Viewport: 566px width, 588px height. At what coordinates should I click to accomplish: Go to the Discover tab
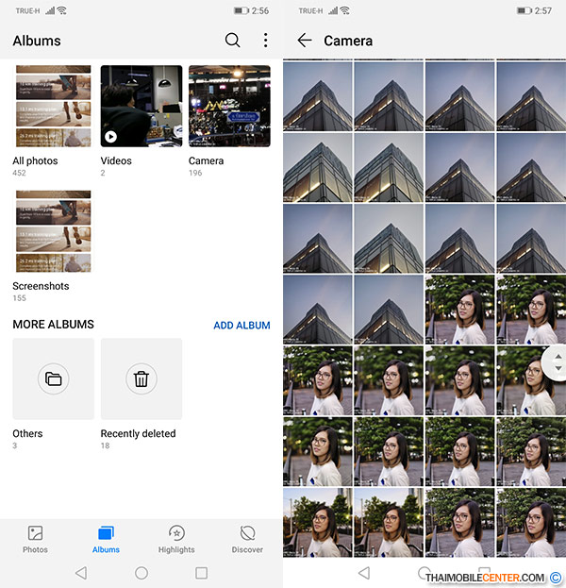(247, 539)
